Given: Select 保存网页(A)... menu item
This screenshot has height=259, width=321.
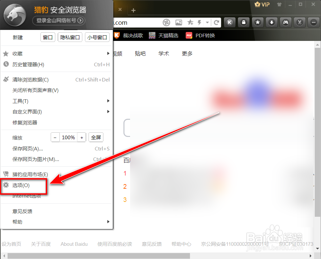Looking at the screenshot, I should tap(57, 148).
